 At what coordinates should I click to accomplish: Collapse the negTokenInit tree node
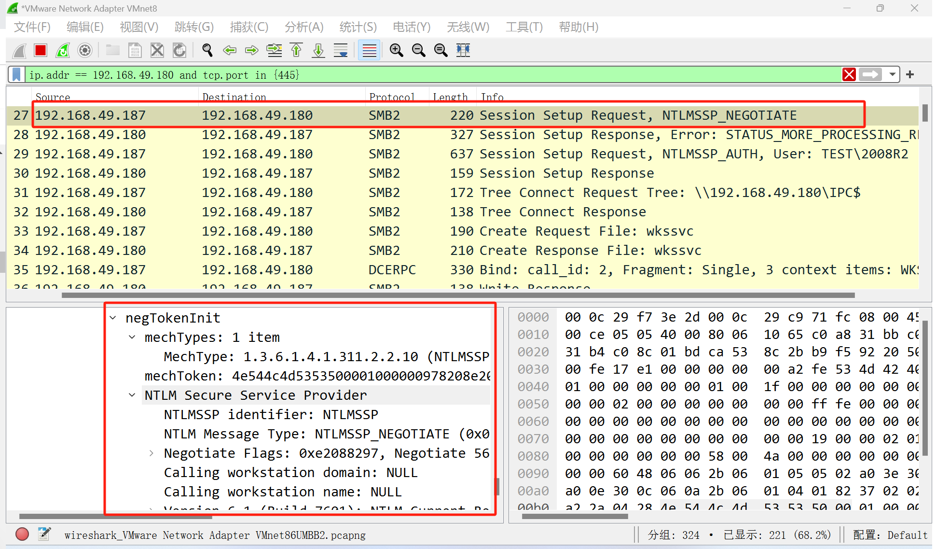113,318
